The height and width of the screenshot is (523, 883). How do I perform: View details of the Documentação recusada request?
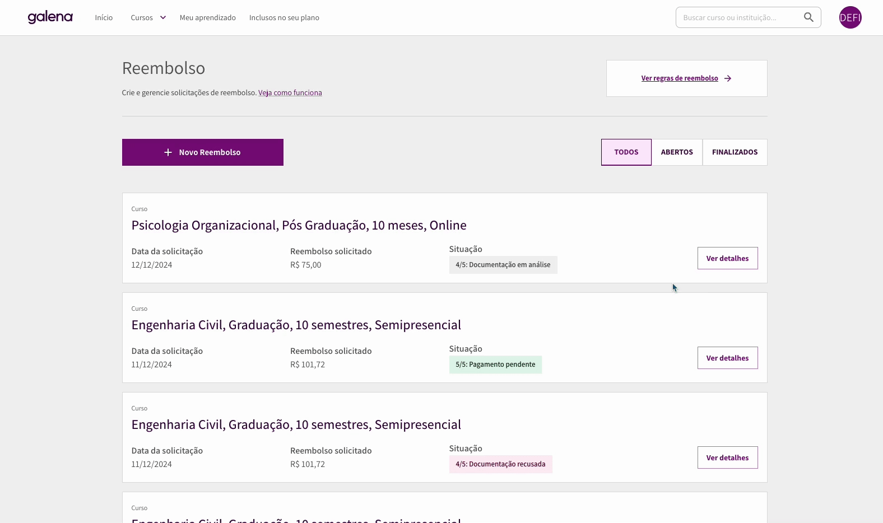click(727, 457)
